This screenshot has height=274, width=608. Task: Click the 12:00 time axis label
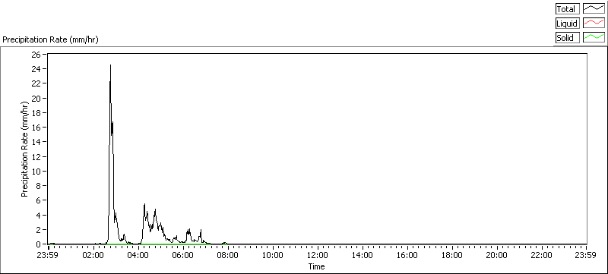click(318, 255)
